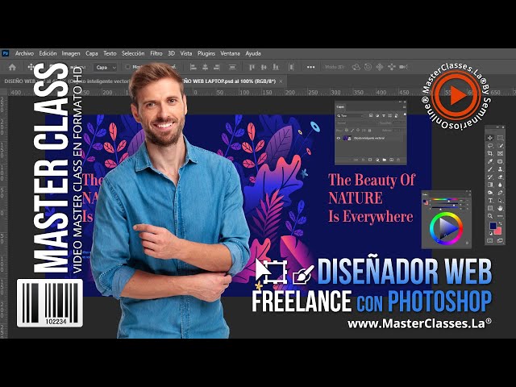
Task: Open the Capa dropdown in options bar
Action: point(105,68)
